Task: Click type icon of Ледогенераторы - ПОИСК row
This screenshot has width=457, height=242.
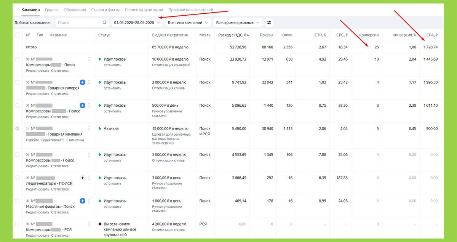Action: 27,178
